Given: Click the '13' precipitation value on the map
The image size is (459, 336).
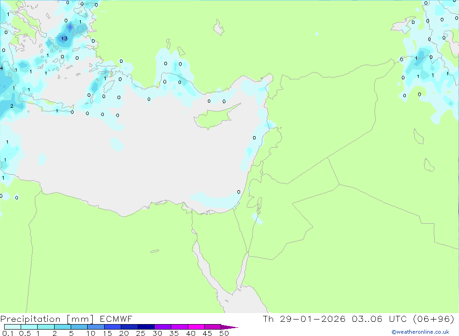Looking at the screenshot, I should tap(64, 39).
